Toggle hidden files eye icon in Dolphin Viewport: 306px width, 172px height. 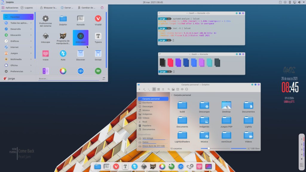point(182,89)
